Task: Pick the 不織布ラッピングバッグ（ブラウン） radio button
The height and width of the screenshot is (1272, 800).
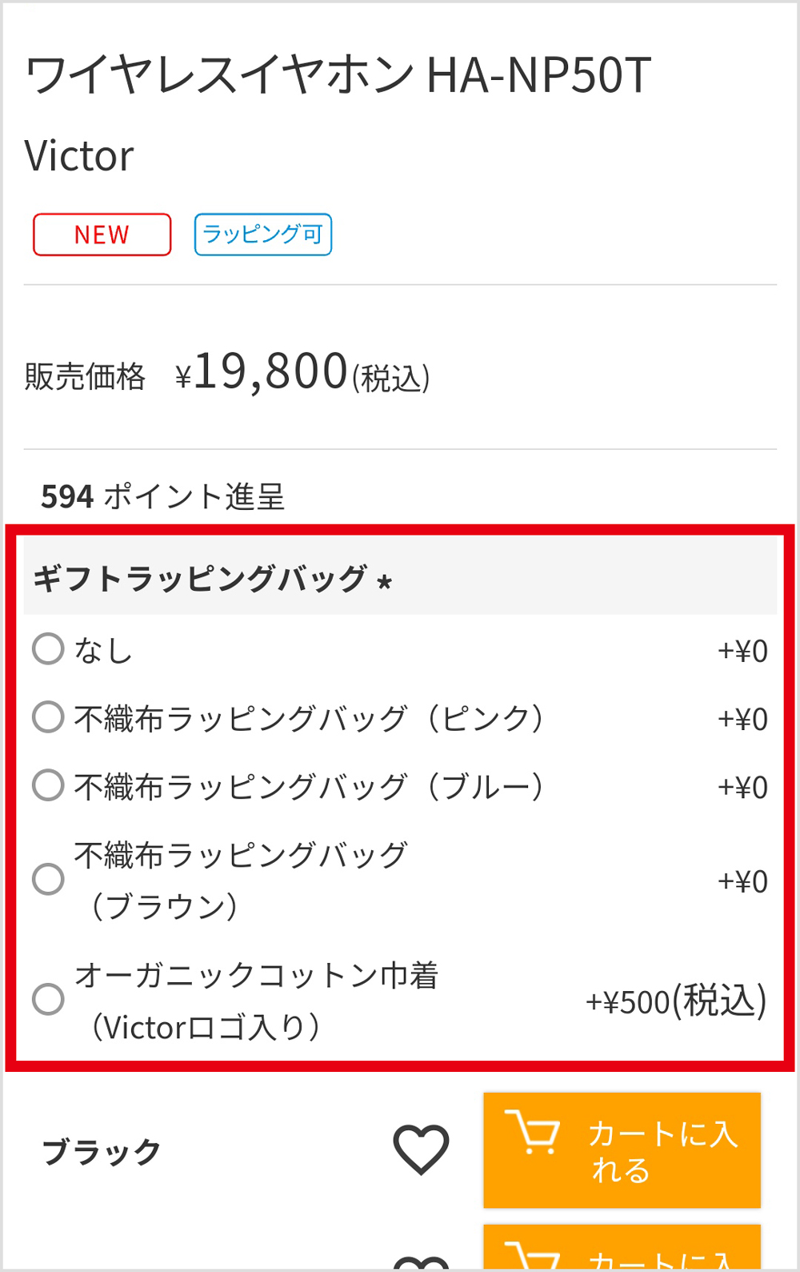Action: 49,879
